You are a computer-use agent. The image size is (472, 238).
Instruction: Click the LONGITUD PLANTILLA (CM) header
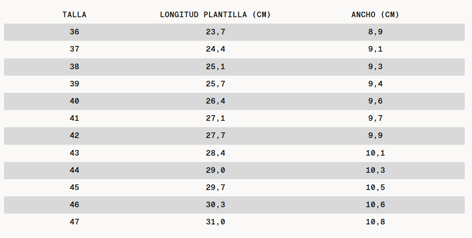(x=215, y=15)
